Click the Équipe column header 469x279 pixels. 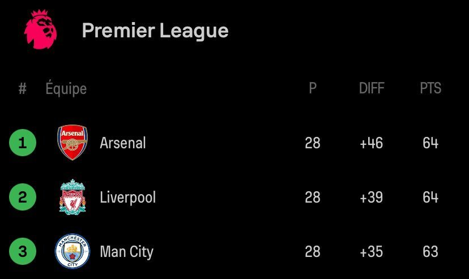(x=66, y=88)
